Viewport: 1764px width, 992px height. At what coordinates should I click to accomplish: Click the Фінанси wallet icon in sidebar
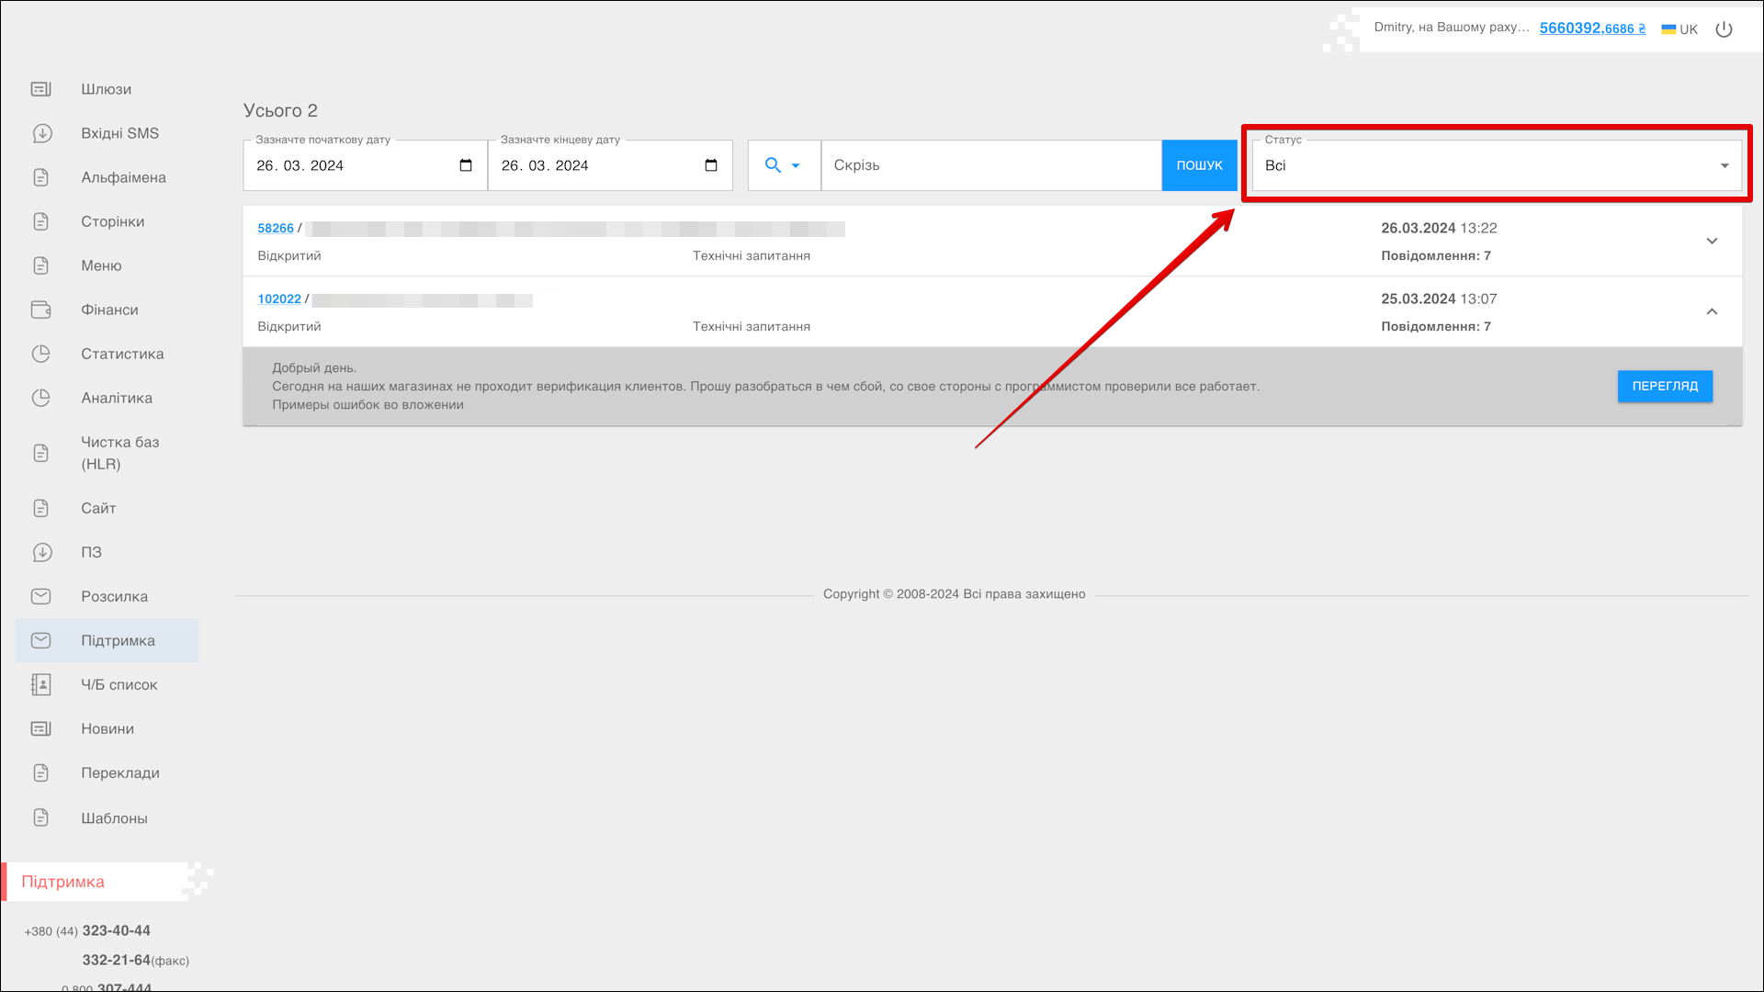41,310
